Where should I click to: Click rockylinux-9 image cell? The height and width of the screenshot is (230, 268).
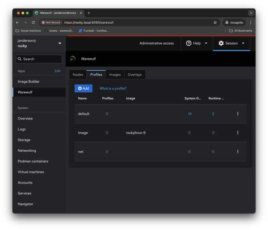click(x=136, y=133)
